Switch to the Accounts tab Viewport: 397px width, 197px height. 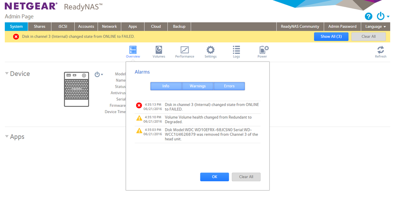86,27
